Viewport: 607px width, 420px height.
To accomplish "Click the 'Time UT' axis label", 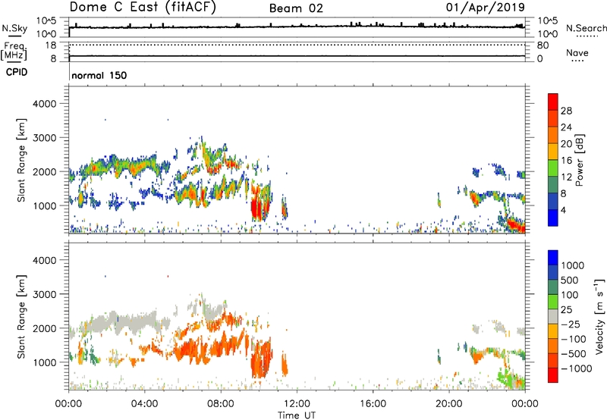I will [297, 415].
